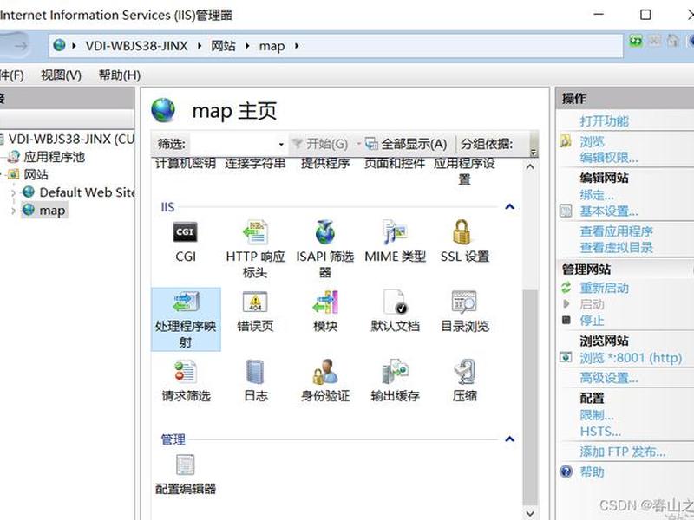Screen dimensions: 694x520
Task: Click 编辑权限... action link
Action: 609,158
